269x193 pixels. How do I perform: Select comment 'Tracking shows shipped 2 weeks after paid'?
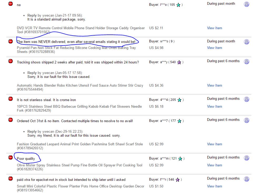tap(78, 62)
